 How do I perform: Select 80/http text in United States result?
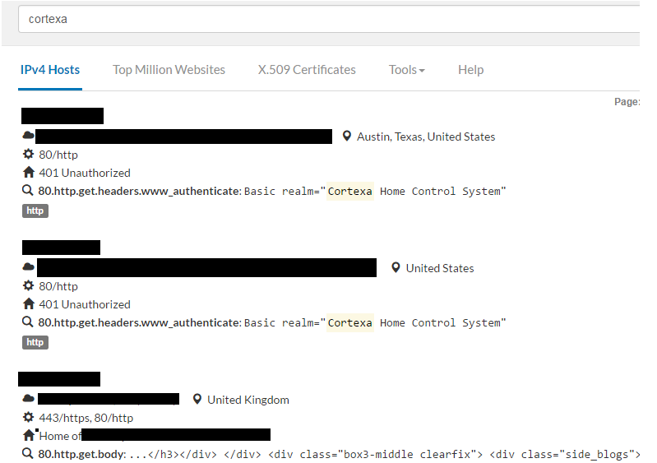click(58, 286)
